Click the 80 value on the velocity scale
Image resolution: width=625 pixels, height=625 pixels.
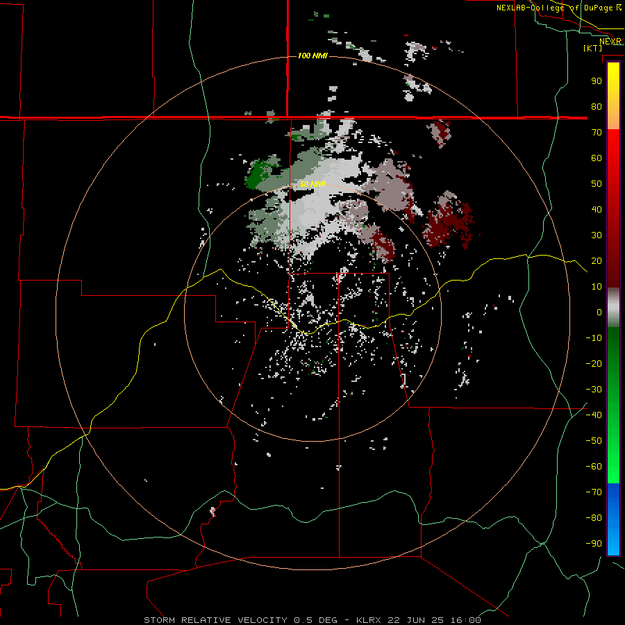coord(597,107)
